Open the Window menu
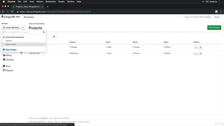224x126 pixels. [x=71, y=1]
